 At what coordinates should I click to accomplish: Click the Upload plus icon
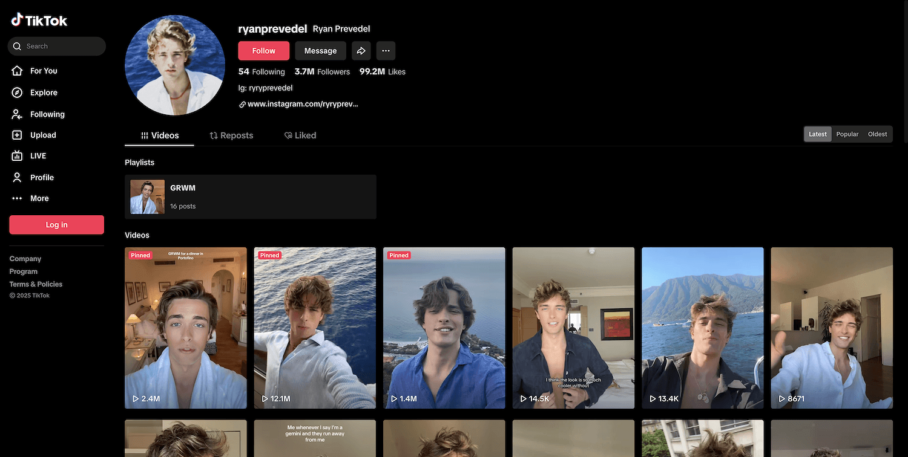click(17, 135)
